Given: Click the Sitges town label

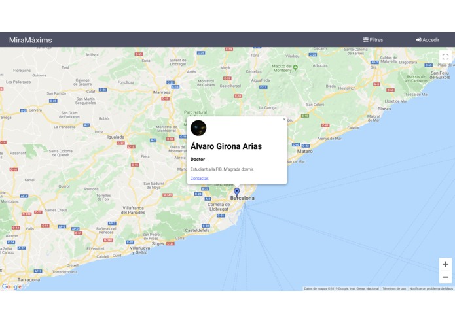Looking at the screenshot, I should click(158, 244).
